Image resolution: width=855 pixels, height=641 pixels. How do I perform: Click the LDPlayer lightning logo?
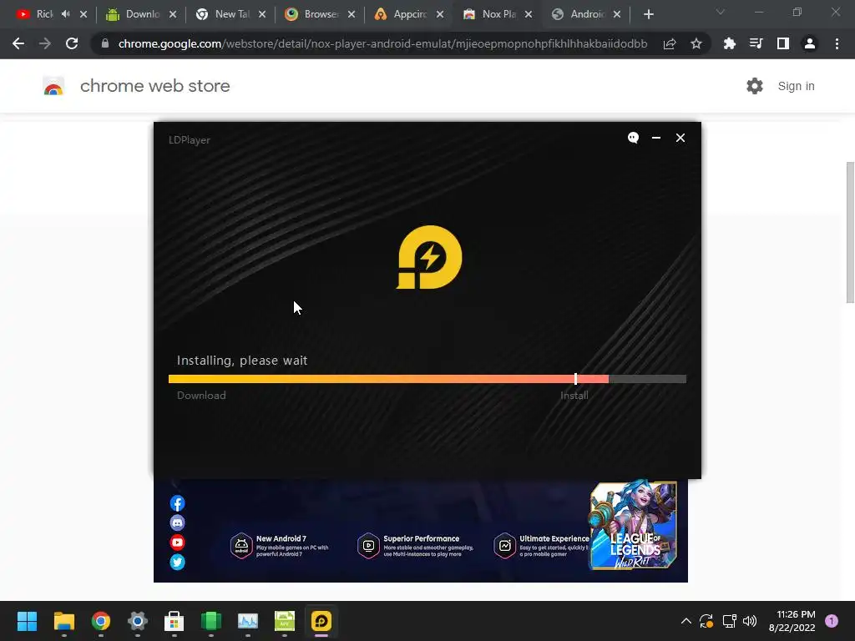coord(429,257)
